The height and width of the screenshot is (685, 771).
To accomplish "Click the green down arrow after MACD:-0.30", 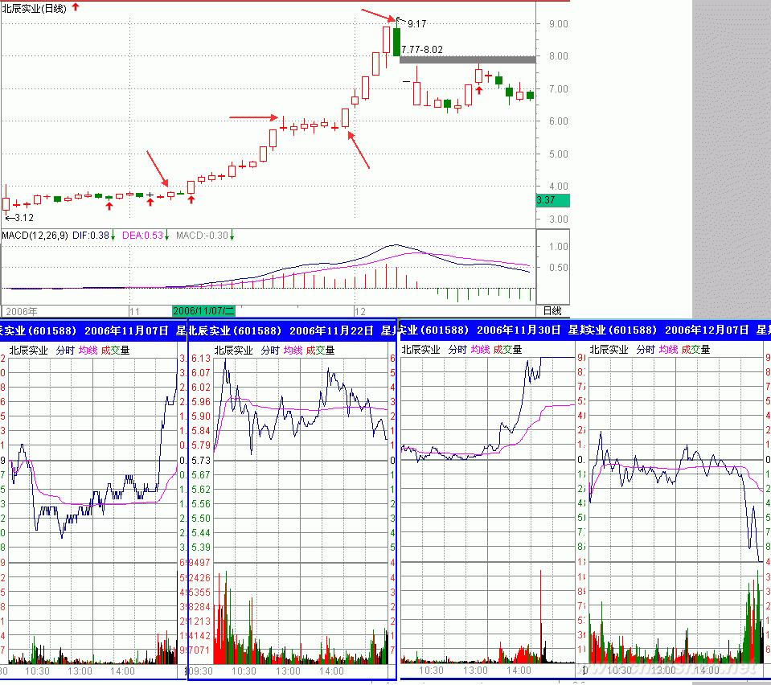I will [x=232, y=235].
